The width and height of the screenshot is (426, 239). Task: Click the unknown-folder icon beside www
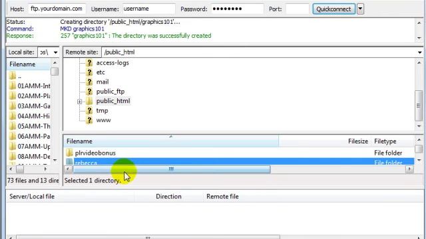click(89, 120)
